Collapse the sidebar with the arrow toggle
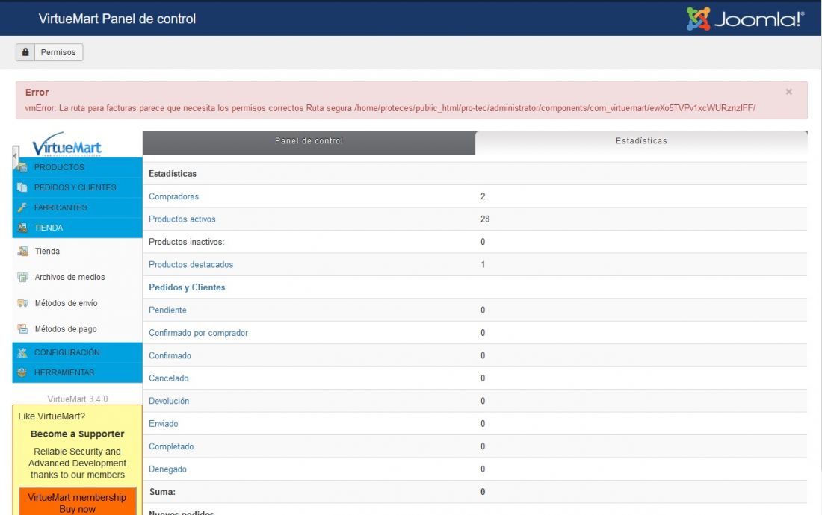The width and height of the screenshot is (822, 515). (x=15, y=156)
